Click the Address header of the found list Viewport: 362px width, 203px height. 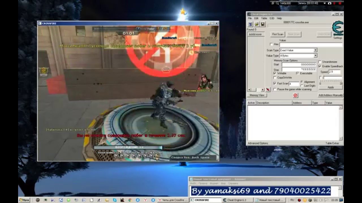(256, 34)
